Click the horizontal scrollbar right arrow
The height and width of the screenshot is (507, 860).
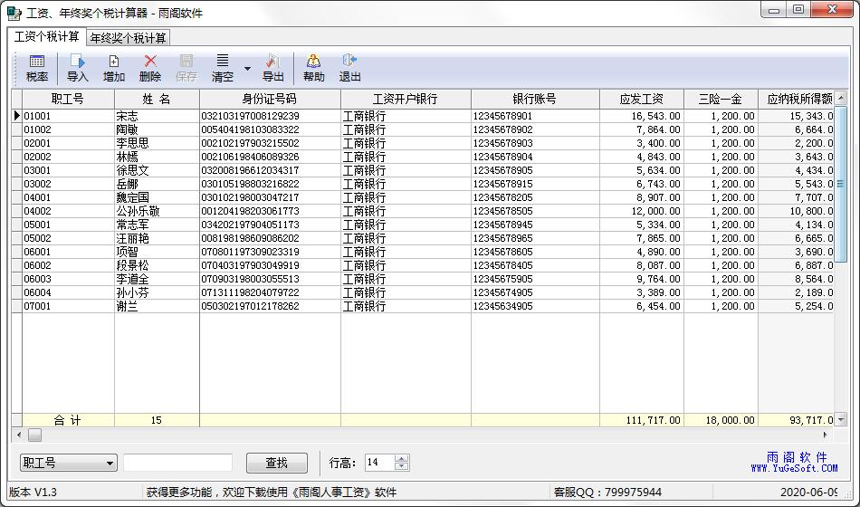pos(825,435)
